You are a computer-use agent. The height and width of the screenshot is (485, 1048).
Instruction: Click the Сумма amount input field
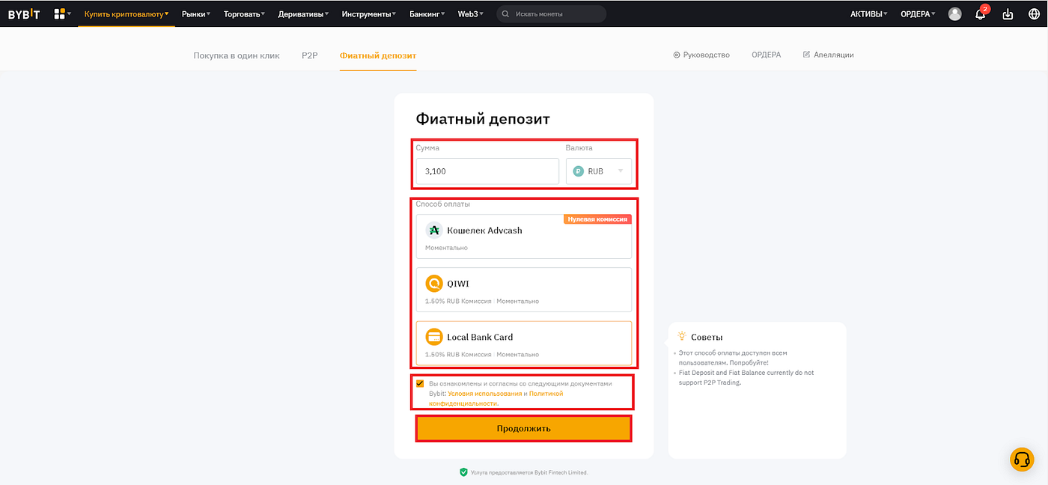487,171
